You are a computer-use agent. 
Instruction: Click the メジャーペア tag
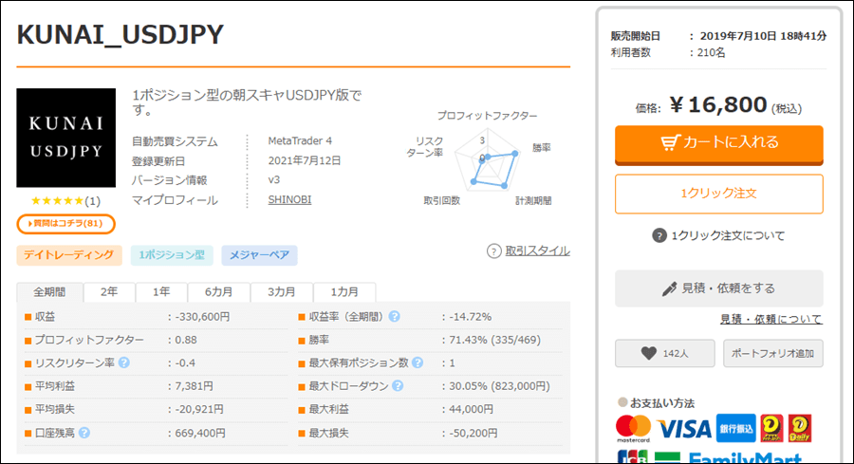pyautogui.click(x=259, y=255)
